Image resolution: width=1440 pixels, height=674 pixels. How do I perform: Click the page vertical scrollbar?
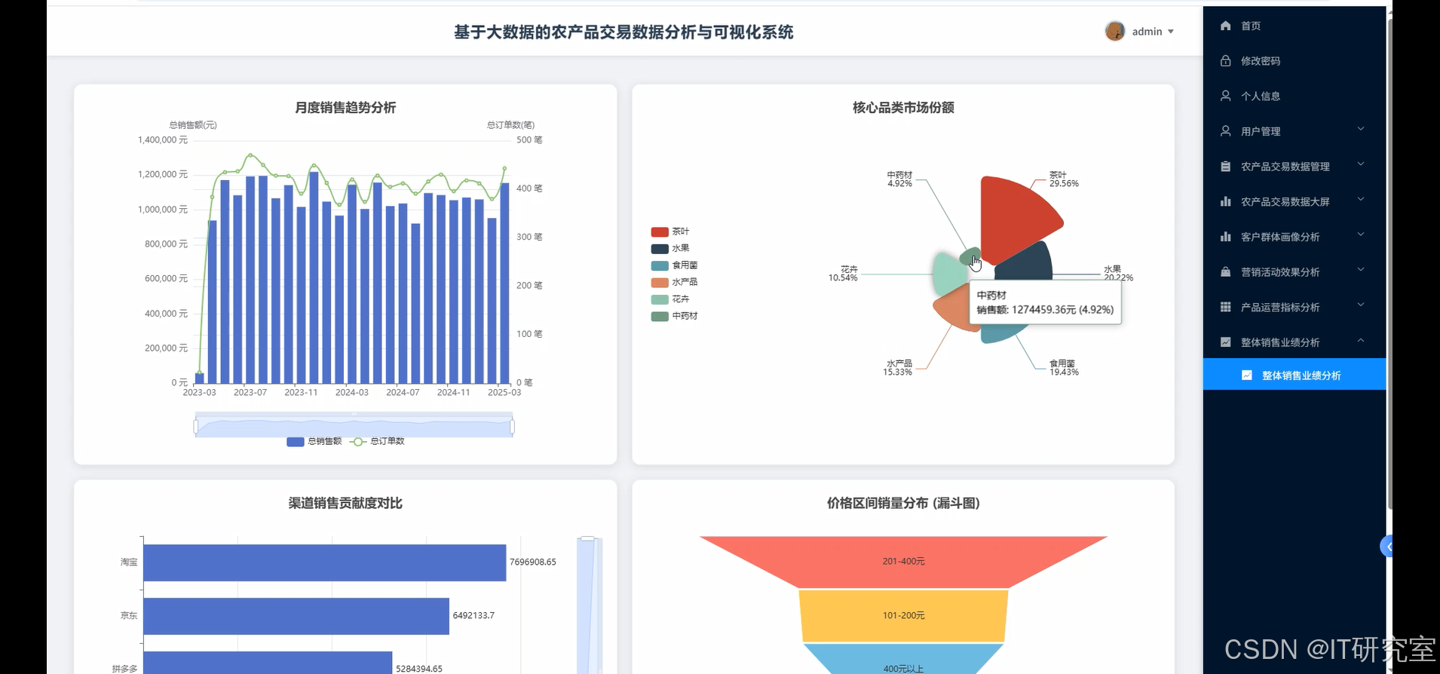[1389, 264]
